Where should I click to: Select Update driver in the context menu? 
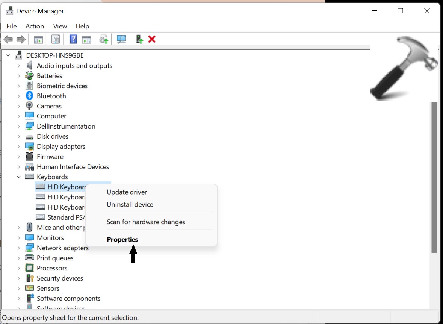(x=127, y=192)
